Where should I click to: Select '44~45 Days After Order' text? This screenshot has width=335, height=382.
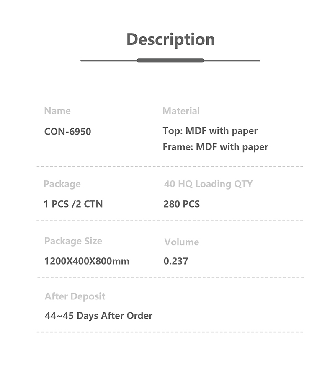pos(98,316)
